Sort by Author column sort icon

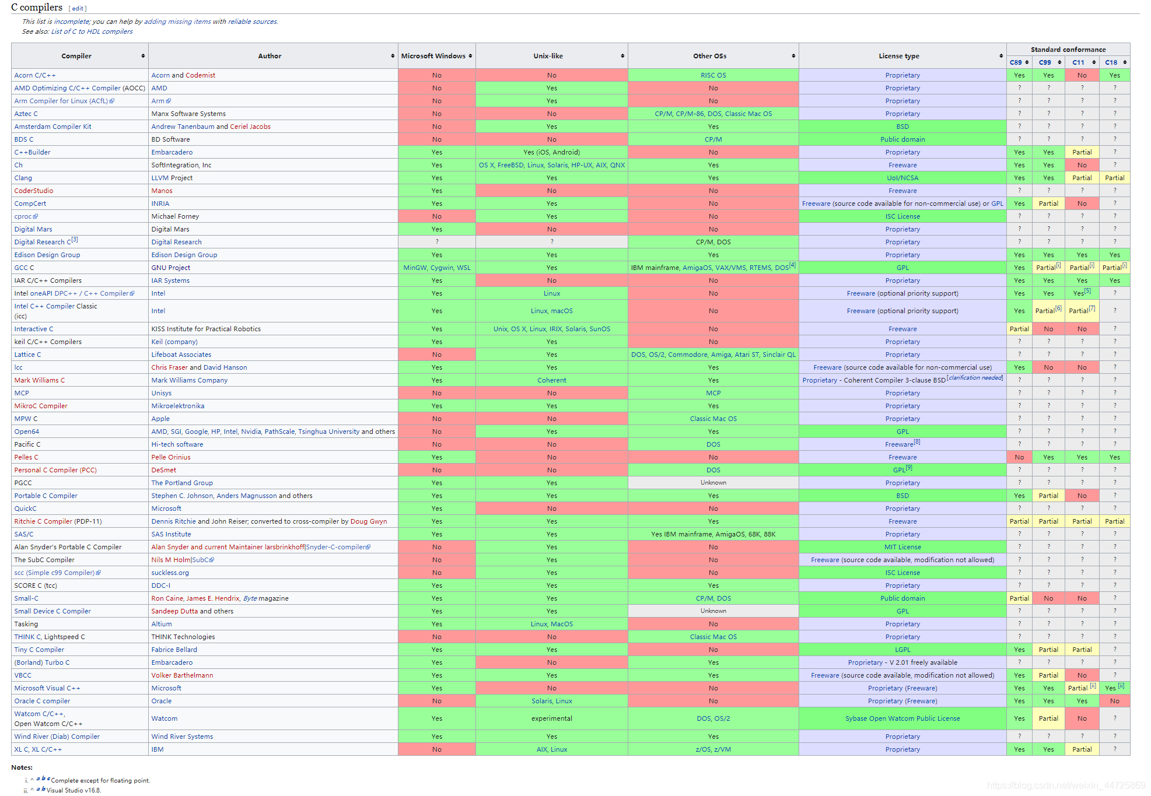point(393,56)
